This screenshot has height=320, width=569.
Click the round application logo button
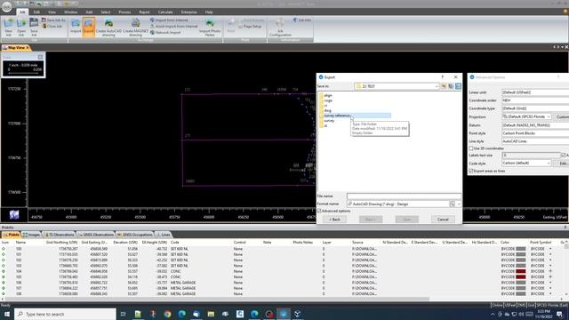pos(6,6)
